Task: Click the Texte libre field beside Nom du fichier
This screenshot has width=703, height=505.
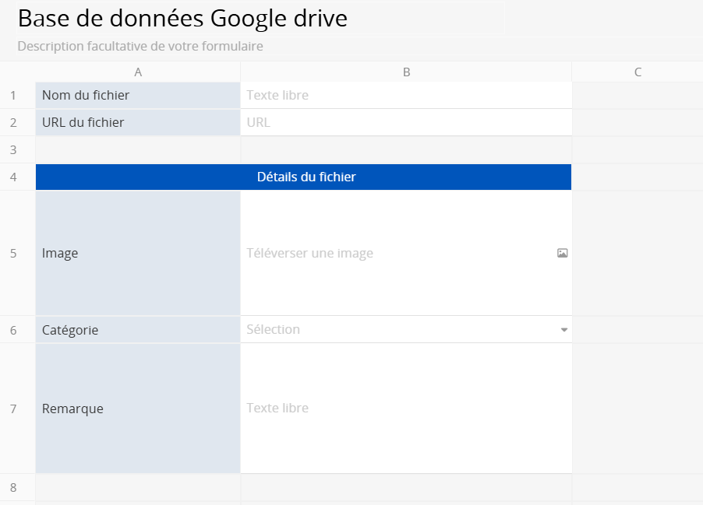Action: pyautogui.click(x=405, y=96)
